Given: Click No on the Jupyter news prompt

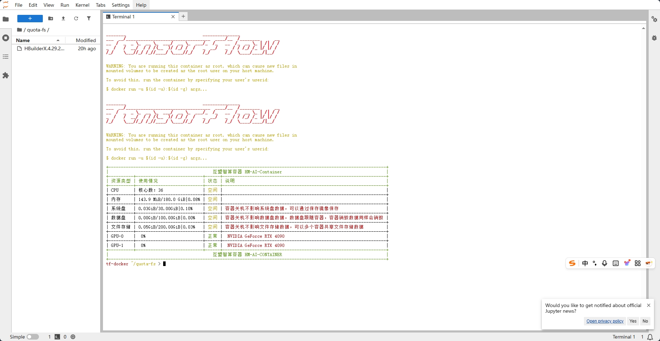Looking at the screenshot, I should [x=645, y=321].
